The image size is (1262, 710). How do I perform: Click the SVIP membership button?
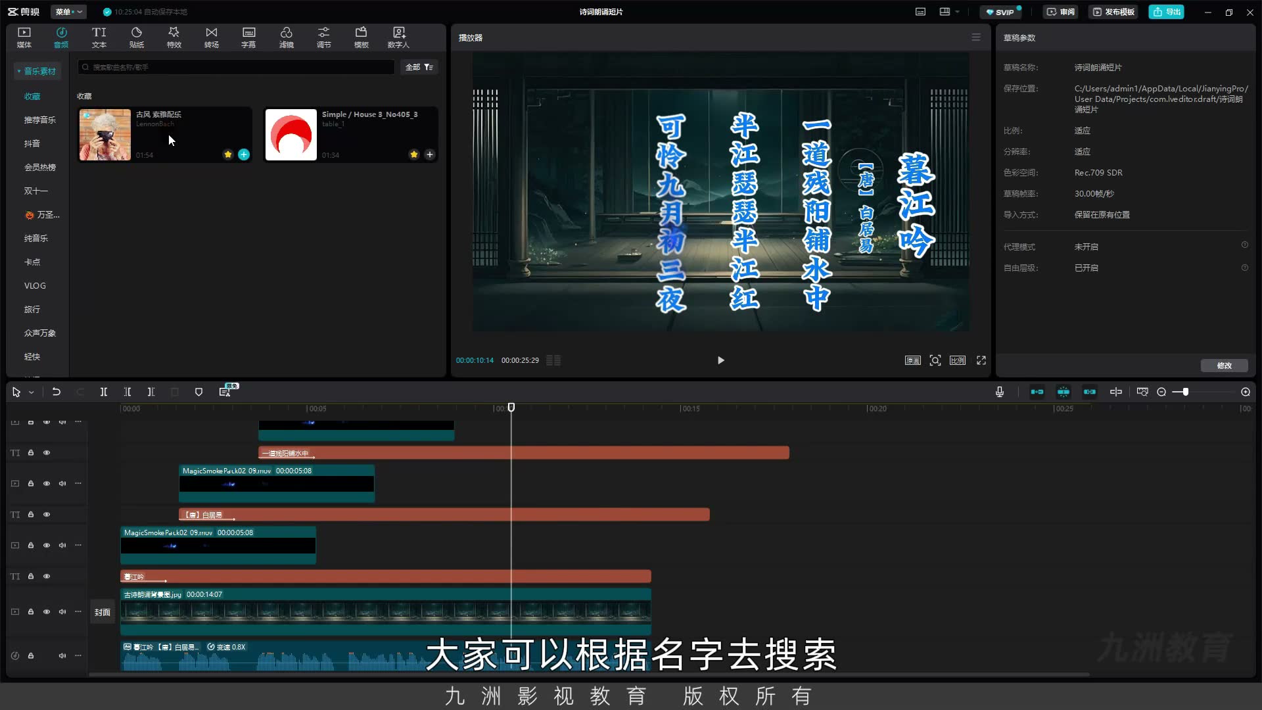[x=1000, y=12]
